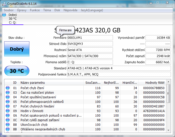Viewport: 175px width, 137px height.
Task: Click the 30 °C temperature button
Action: pyautogui.click(x=17, y=71)
